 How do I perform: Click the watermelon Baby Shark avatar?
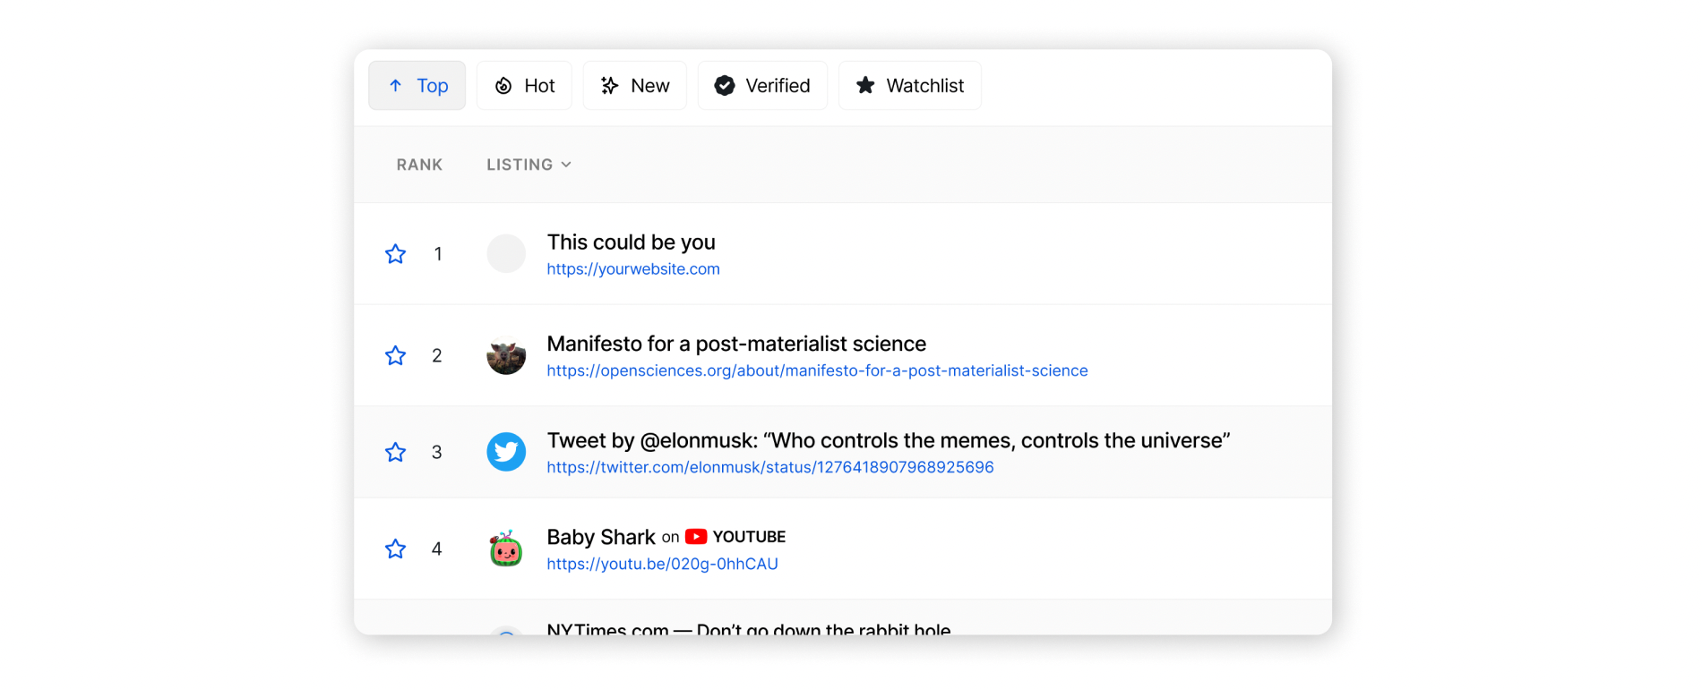[506, 549]
